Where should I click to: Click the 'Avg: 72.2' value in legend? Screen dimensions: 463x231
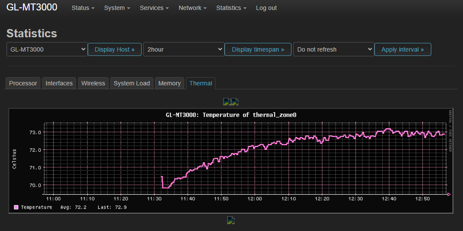(73, 208)
